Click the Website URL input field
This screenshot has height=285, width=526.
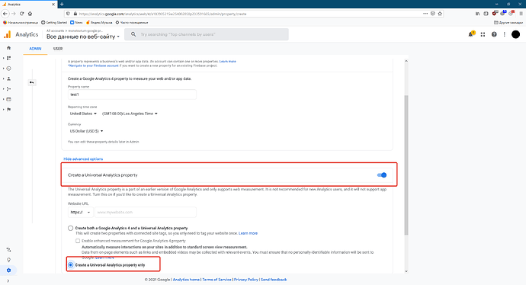click(x=146, y=213)
